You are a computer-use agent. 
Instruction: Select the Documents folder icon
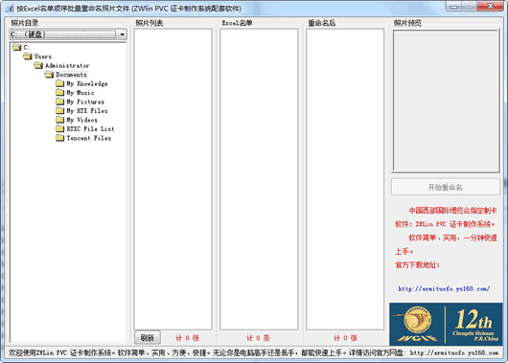(x=49, y=75)
